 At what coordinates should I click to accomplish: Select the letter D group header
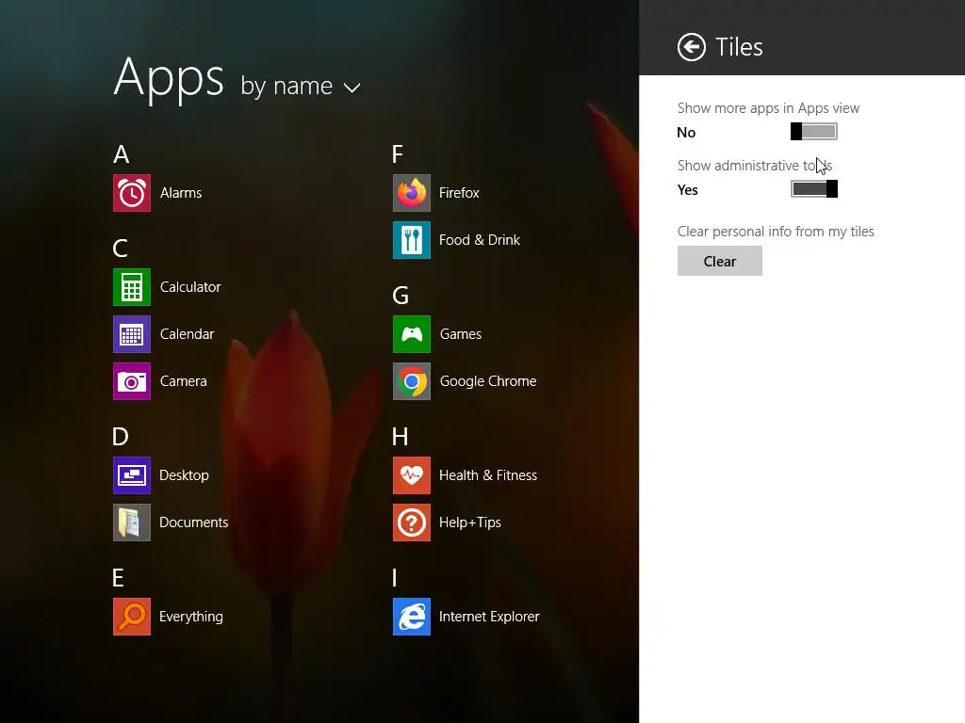[x=121, y=437]
